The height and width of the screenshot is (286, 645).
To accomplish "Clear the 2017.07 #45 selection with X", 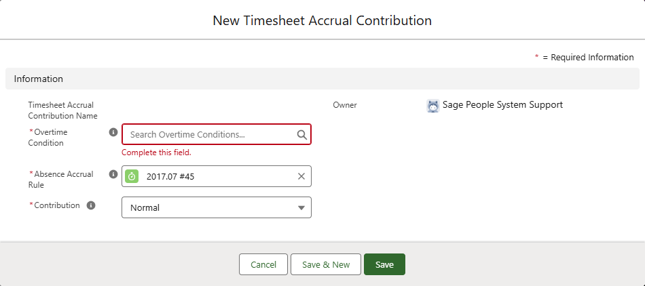I will (301, 176).
